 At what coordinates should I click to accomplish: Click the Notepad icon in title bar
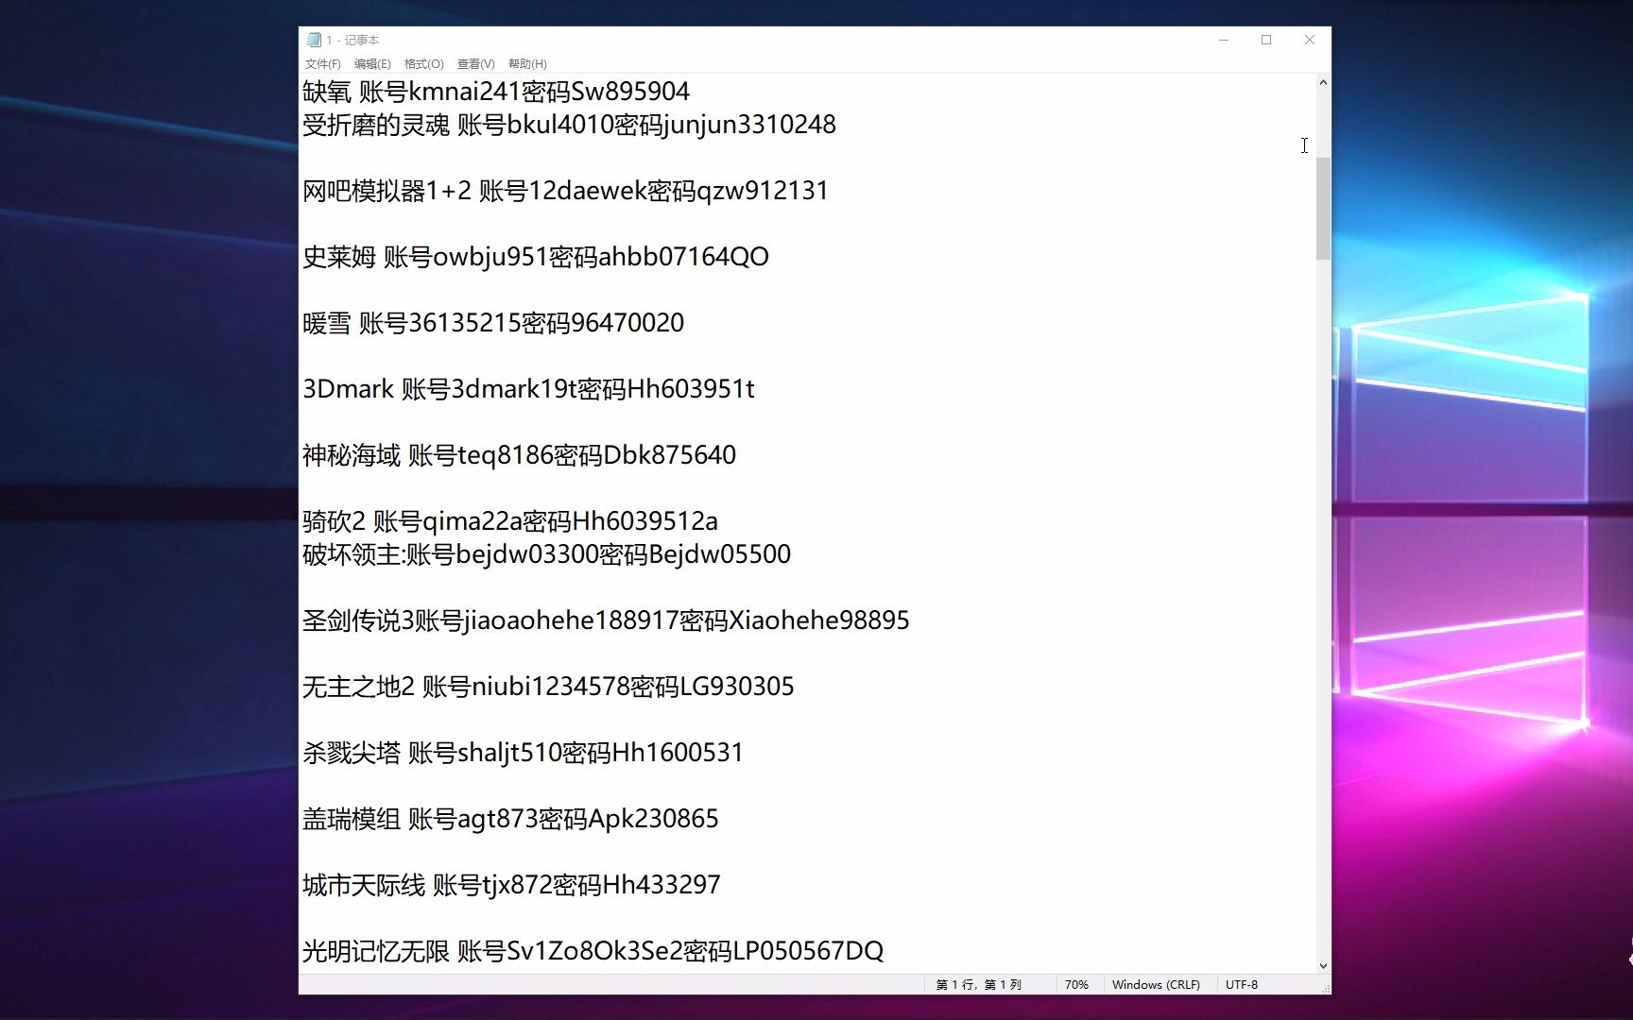pyautogui.click(x=314, y=40)
